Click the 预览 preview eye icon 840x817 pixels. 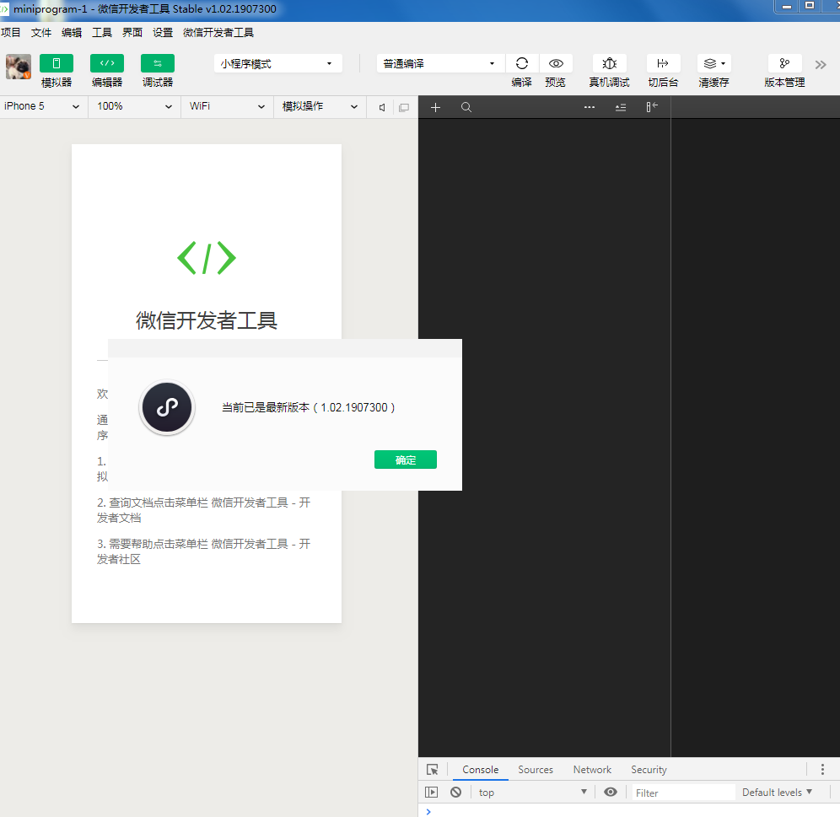556,63
